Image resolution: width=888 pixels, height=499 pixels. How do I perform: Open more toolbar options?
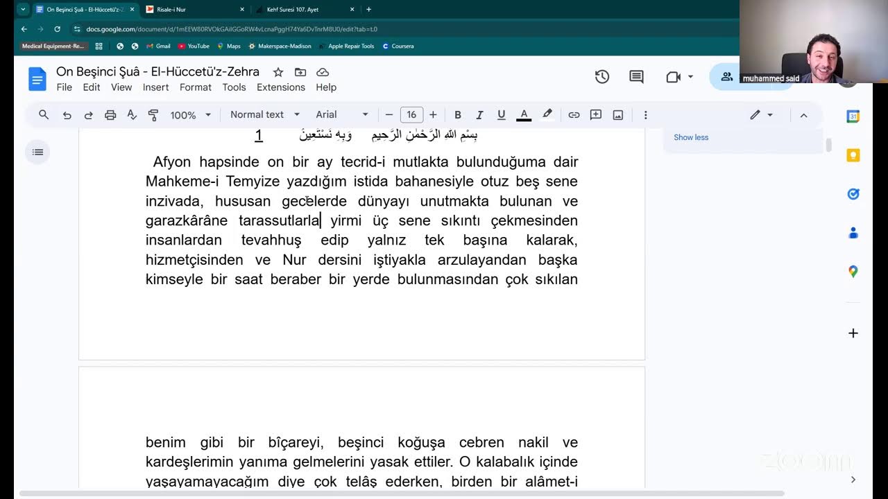(x=645, y=115)
